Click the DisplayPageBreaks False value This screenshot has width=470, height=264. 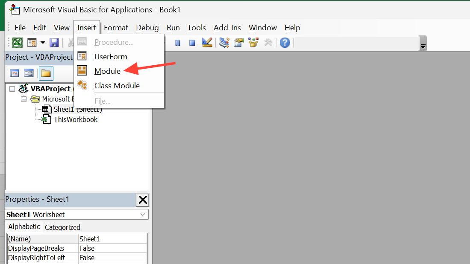(x=113, y=248)
